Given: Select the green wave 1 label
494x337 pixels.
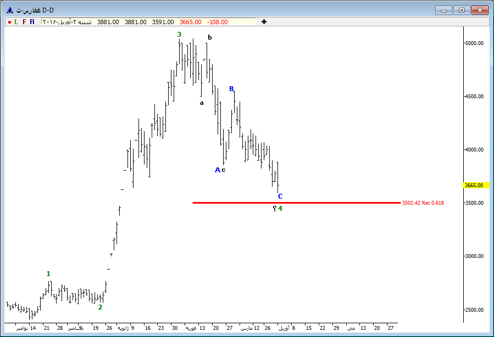Looking at the screenshot, I should (48, 274).
